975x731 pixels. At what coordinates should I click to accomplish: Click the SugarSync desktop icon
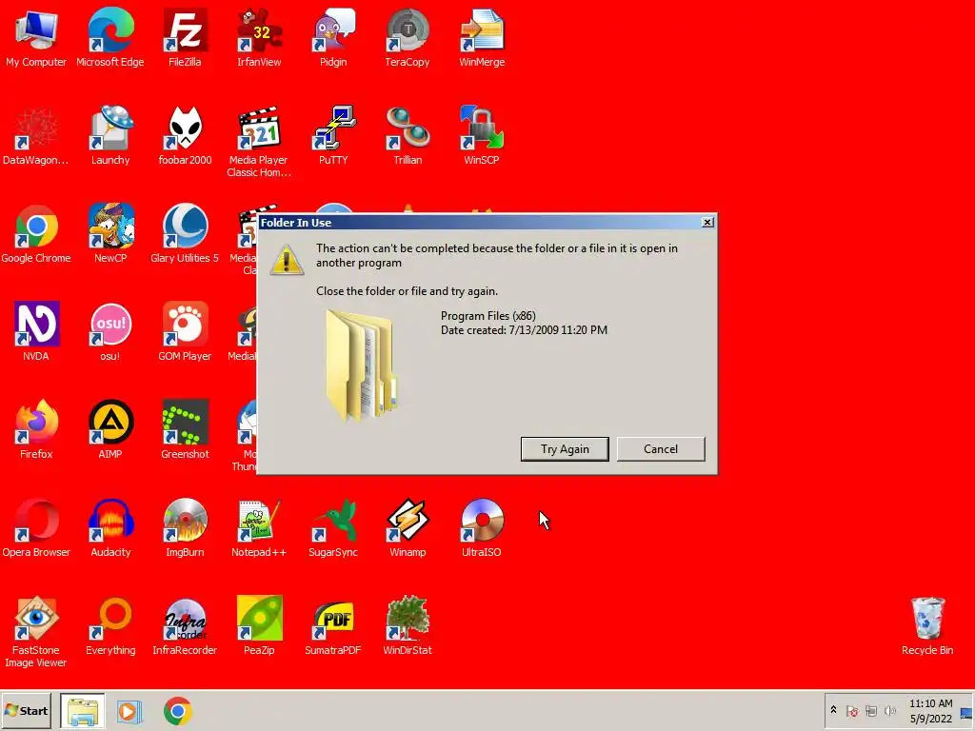pyautogui.click(x=333, y=528)
